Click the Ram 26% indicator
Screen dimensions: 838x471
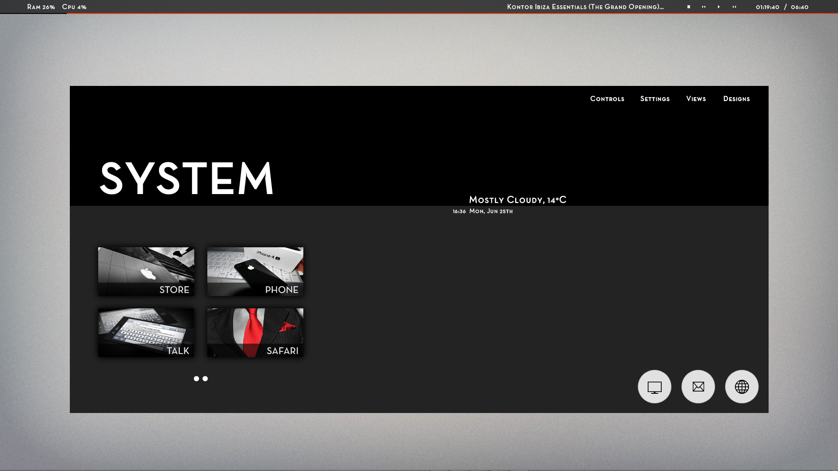(41, 7)
